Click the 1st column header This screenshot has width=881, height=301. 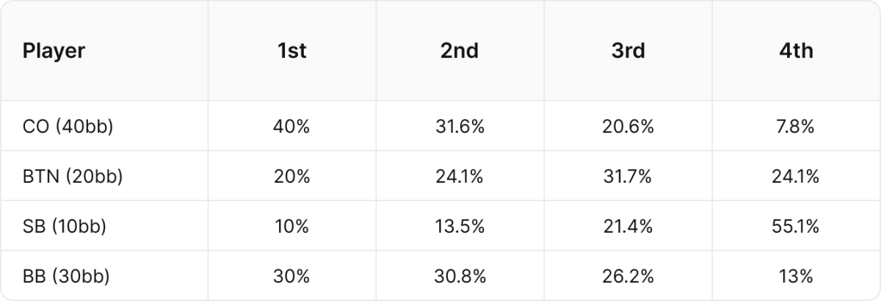point(292,51)
